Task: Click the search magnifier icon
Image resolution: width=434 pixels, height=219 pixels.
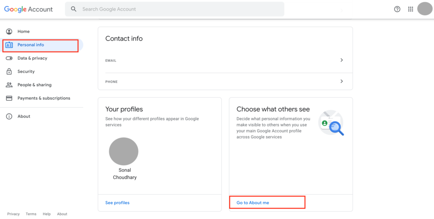Action: pos(74,9)
